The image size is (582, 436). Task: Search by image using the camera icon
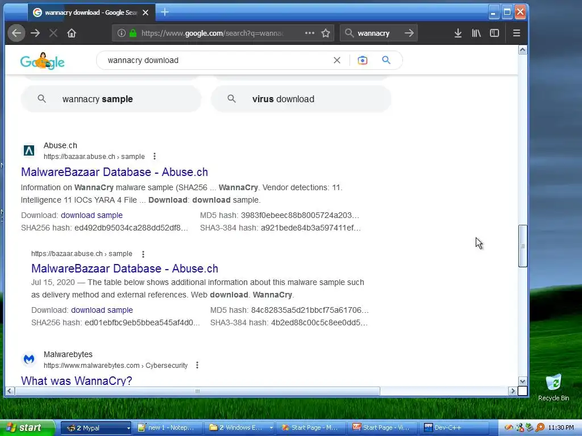362,60
